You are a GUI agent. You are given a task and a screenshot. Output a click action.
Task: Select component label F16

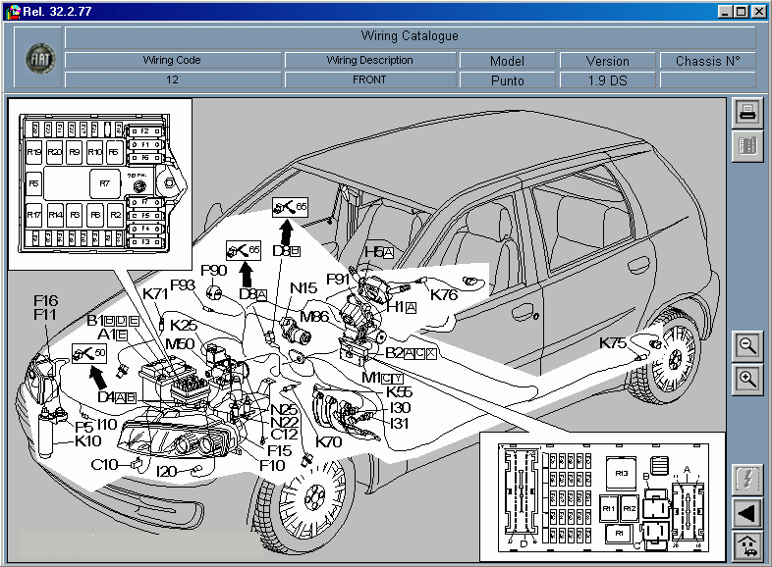tap(46, 300)
